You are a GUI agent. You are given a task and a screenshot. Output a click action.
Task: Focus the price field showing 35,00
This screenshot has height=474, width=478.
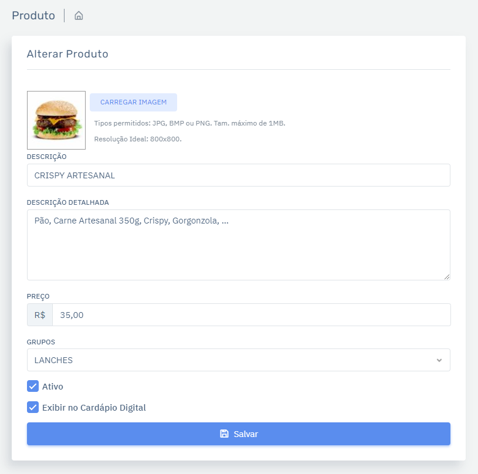pos(251,315)
